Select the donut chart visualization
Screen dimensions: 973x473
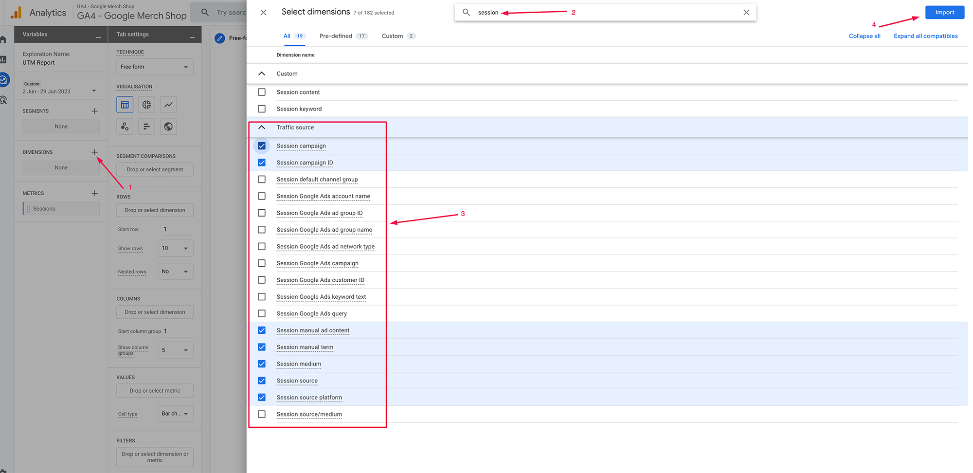(146, 104)
